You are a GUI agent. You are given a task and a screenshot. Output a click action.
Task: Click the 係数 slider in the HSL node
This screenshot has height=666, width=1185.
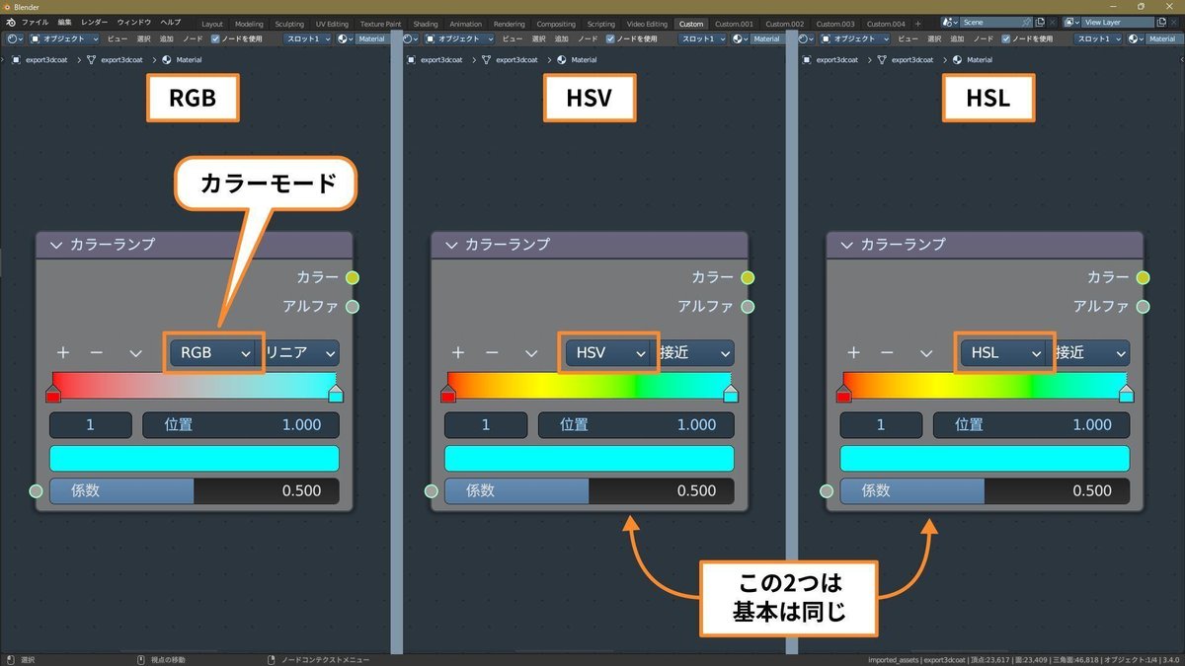[985, 490]
